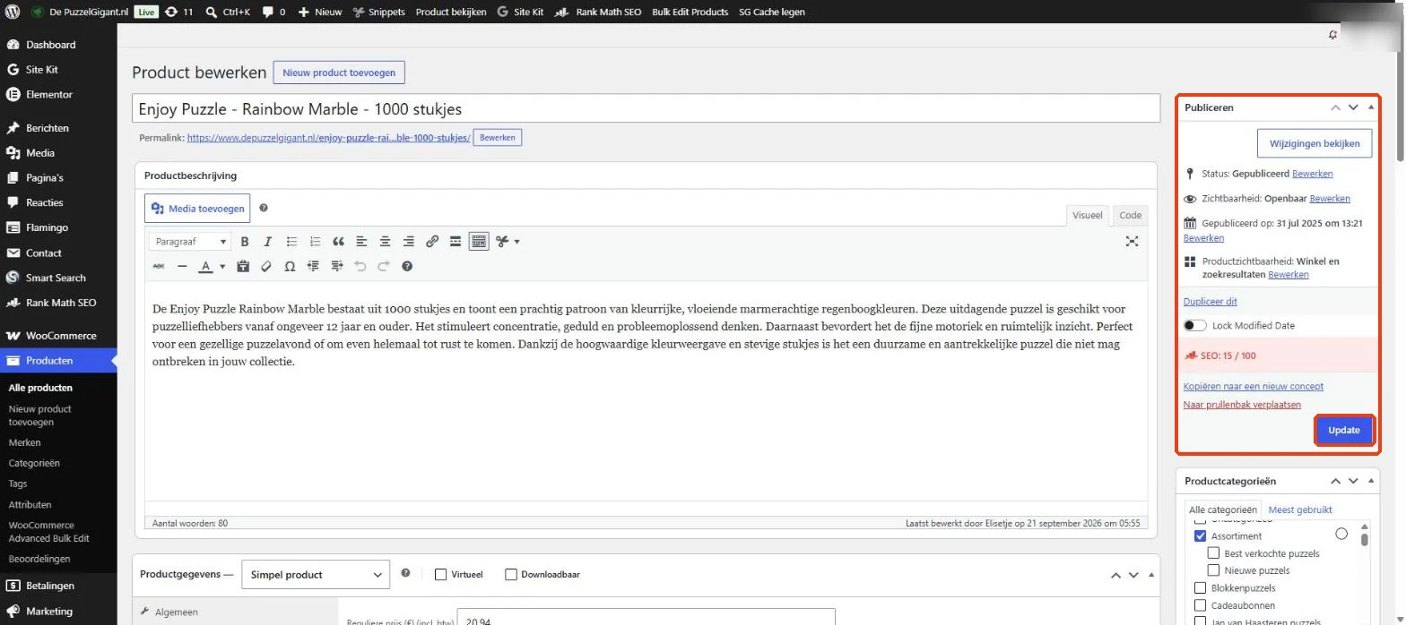Click the Reguliere prijs input field
The height and width of the screenshot is (625, 1406).
click(x=647, y=618)
